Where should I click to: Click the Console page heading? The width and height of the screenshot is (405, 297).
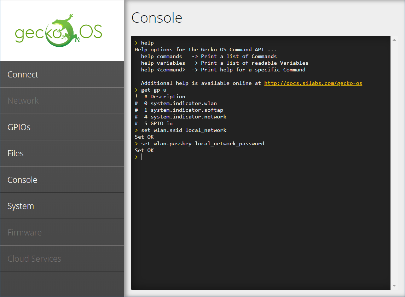[157, 18]
